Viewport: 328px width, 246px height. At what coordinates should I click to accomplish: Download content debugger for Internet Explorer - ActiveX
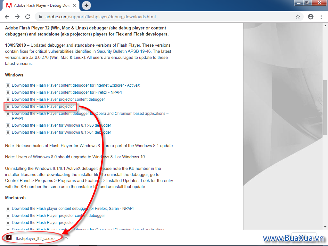(x=76, y=85)
